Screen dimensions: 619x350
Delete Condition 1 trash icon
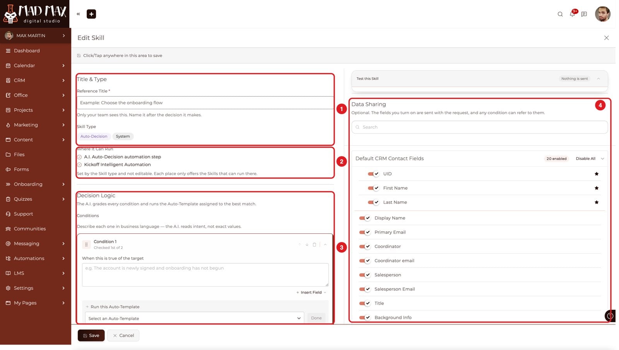pos(314,245)
